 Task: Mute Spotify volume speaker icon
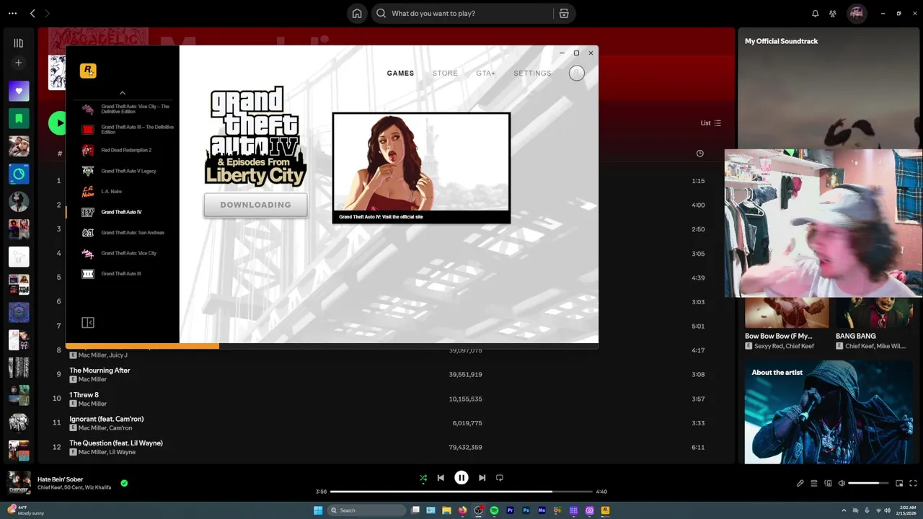(842, 483)
